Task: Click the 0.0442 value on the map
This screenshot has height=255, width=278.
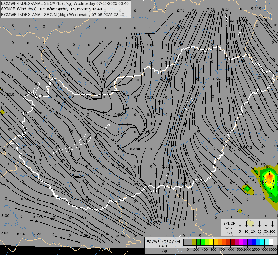Action: 246,148
